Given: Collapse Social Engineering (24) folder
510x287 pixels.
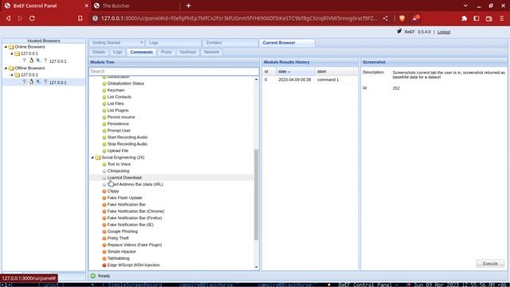Looking at the screenshot, I should click(x=92, y=158).
